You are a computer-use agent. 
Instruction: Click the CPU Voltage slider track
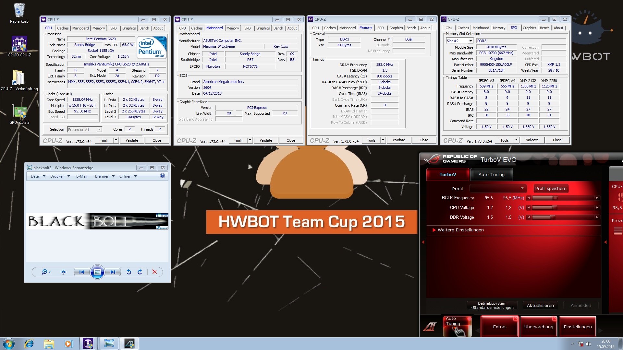pos(563,208)
